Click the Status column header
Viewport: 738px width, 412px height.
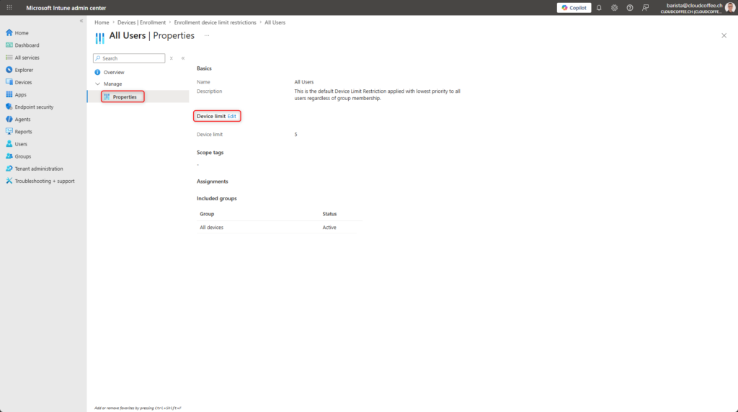click(329, 214)
